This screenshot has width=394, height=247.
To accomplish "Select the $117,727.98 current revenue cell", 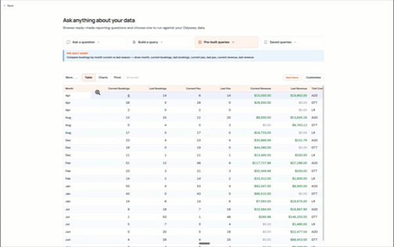I will tap(261, 163).
